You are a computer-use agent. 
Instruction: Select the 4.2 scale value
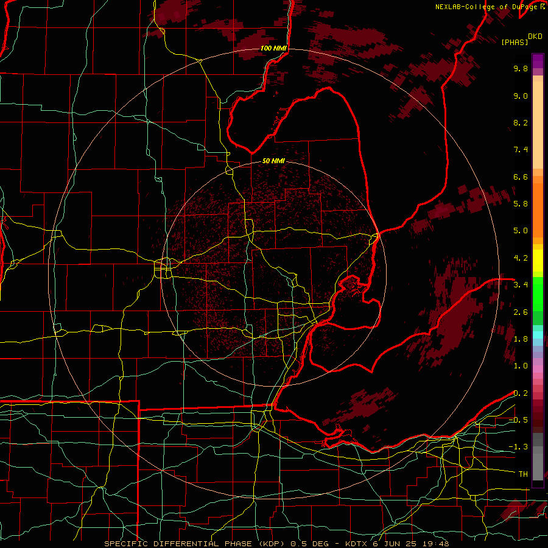pos(521,258)
